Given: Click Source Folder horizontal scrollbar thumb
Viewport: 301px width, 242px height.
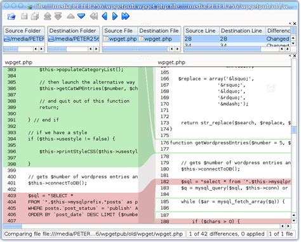Looking at the screenshot, I should (11, 49).
